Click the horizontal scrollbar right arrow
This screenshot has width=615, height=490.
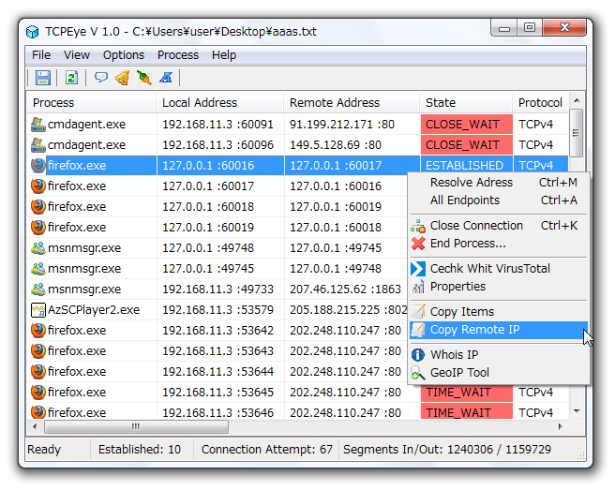[561, 426]
